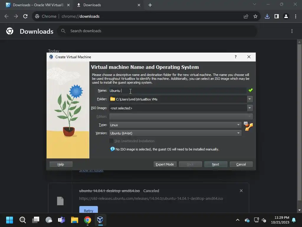Click the search magnifier icon in Downloads
The image size is (302, 227).
(63, 31)
